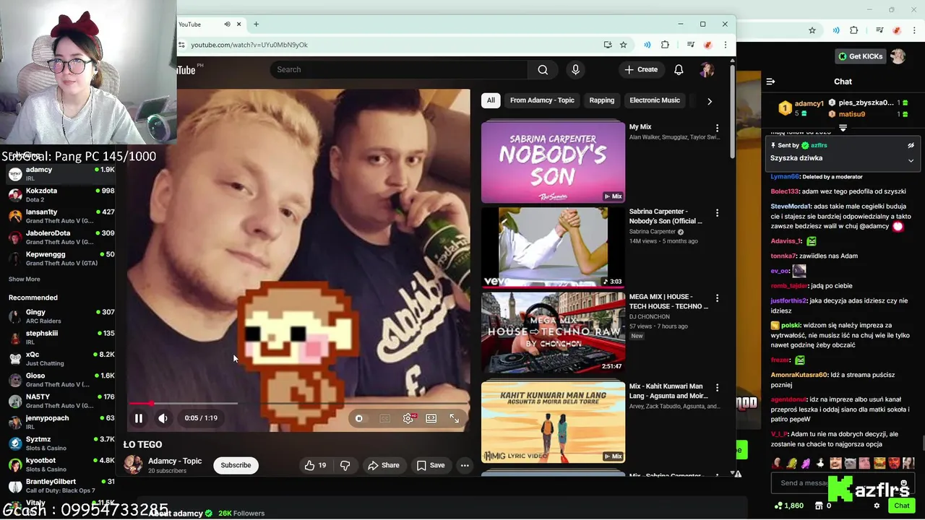Open the Adamcy - Topic channel name
925x520 pixels.
175,461
